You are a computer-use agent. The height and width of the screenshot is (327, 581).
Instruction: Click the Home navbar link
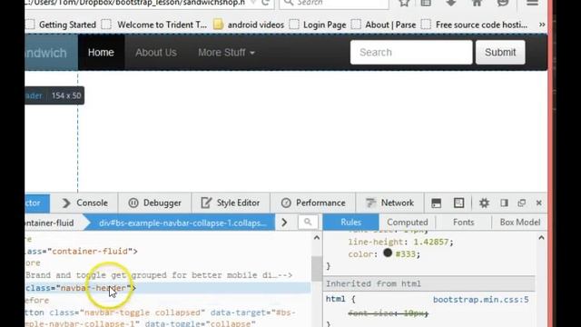point(101,53)
